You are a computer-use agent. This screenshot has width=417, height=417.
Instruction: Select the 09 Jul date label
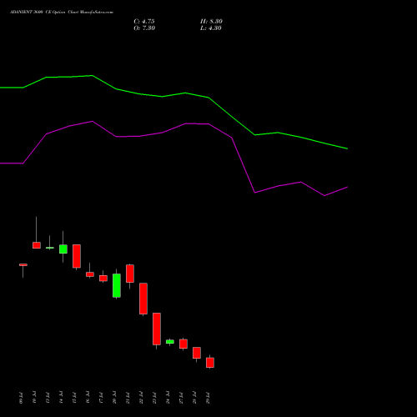pyautogui.click(x=21, y=398)
